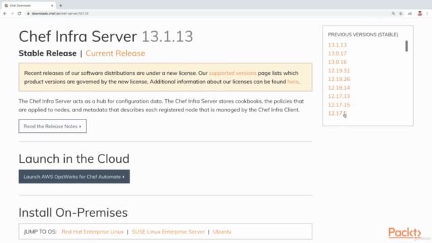Select version 12.17.5

tap(337, 113)
